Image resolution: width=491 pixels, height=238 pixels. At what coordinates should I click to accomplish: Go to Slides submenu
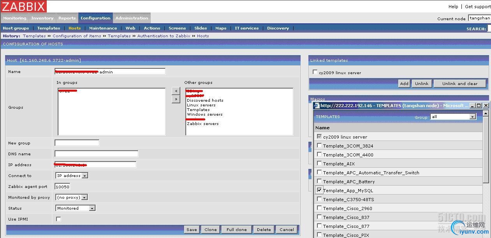point(201,28)
